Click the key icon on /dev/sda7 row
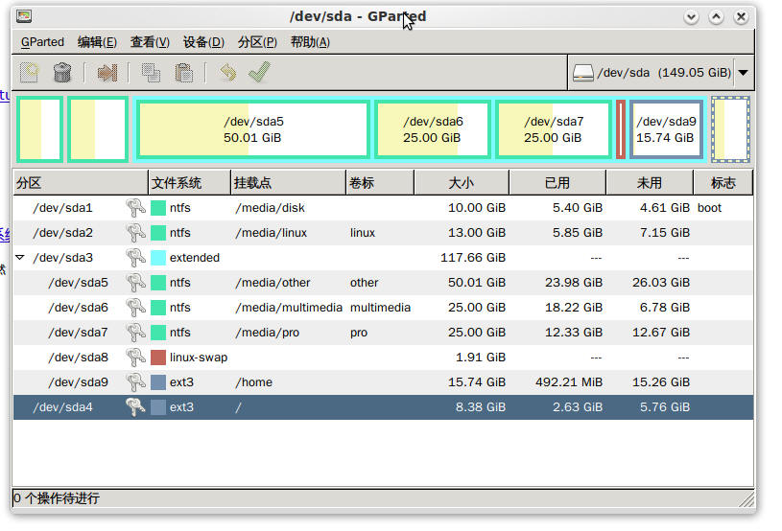Image resolution: width=782 pixels, height=531 pixels. [135, 333]
